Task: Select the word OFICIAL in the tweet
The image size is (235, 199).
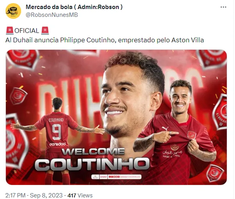Action: pos(27,31)
